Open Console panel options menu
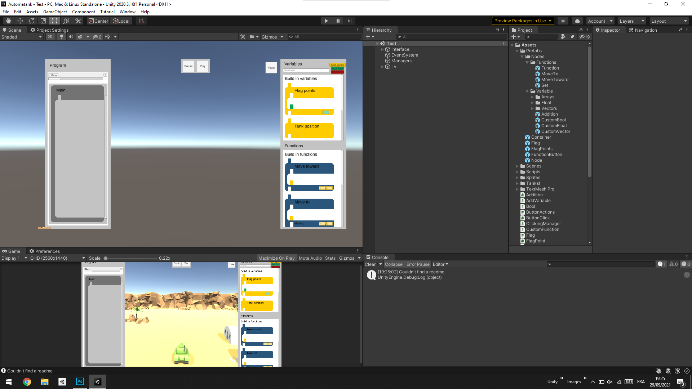692x389 pixels. pyautogui.click(x=687, y=257)
